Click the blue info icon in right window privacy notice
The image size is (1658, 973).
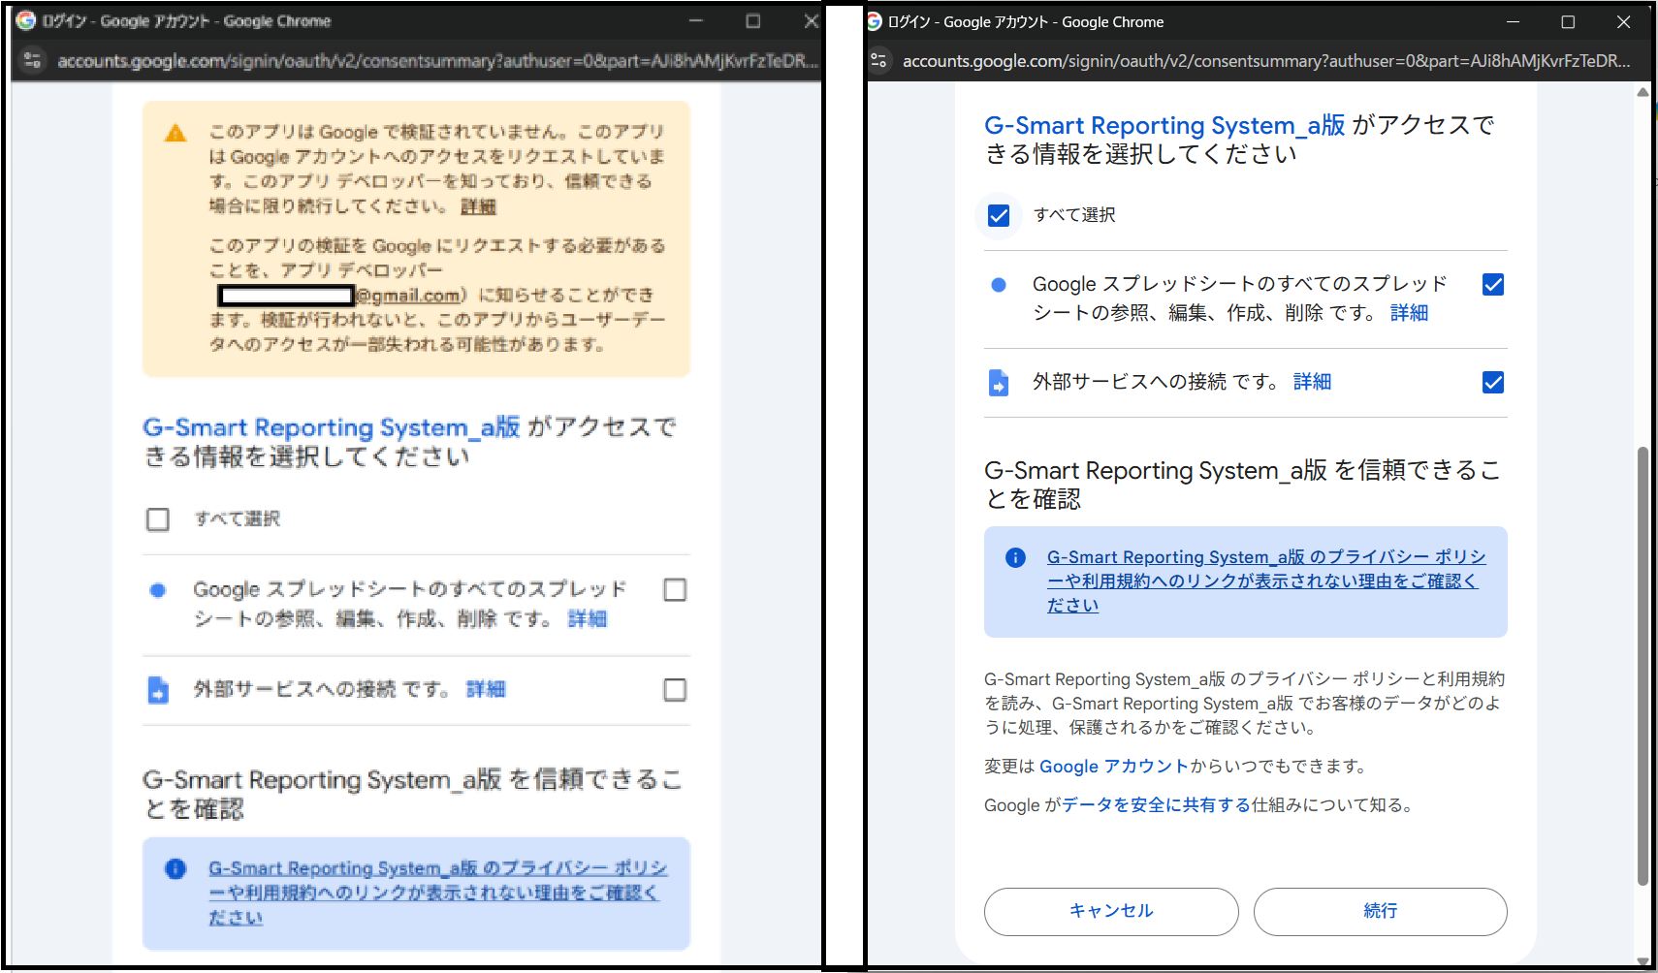pos(1015,557)
